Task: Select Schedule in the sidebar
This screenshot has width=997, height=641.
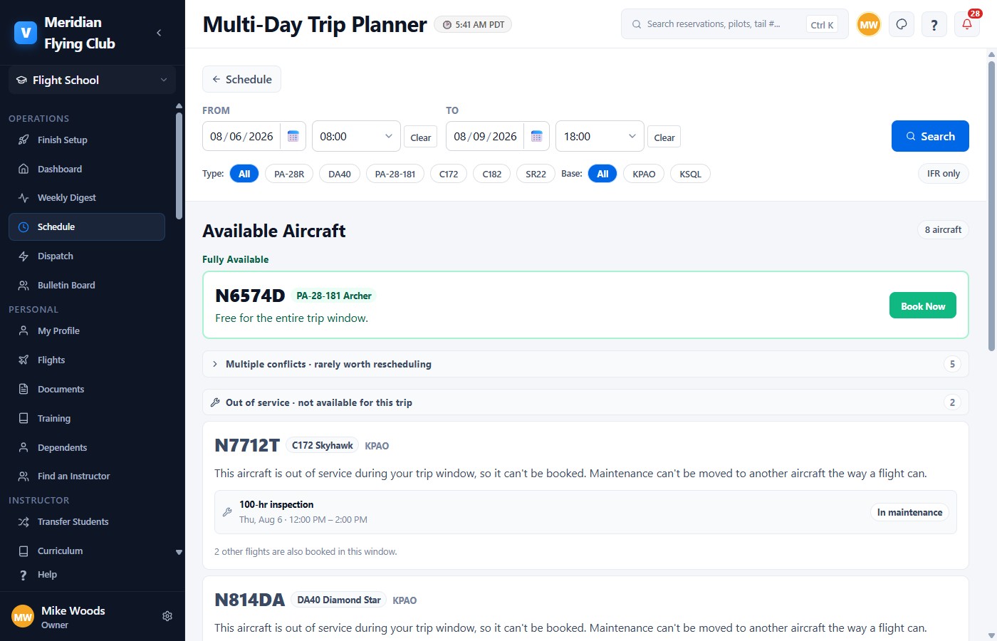Action: coord(87,226)
